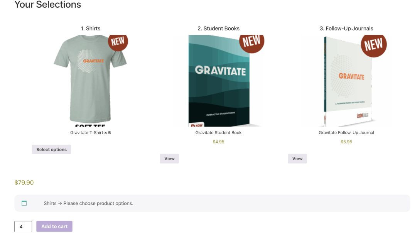Screen dimensions: 415x233
Task: Click the NEW badge on the T-shirt
Action: point(118,41)
